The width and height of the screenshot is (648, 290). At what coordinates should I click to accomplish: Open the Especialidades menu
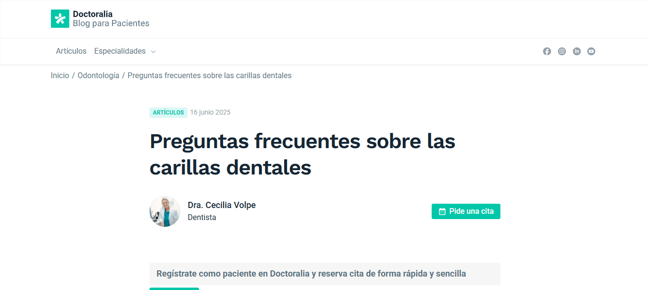(120, 51)
